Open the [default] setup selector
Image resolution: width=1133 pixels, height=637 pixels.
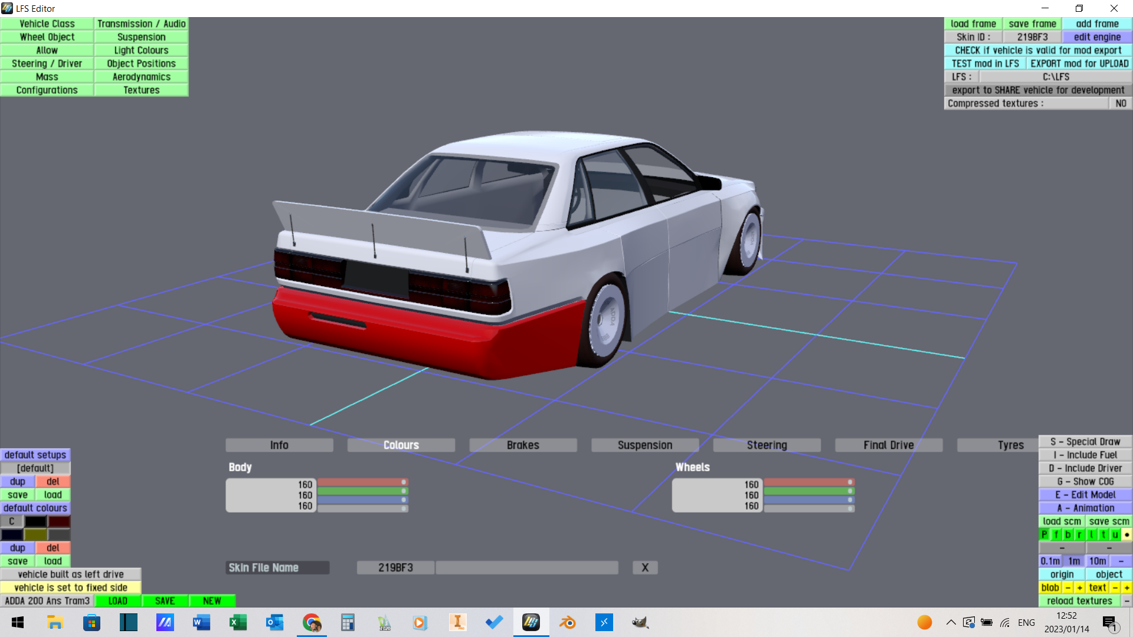point(35,468)
